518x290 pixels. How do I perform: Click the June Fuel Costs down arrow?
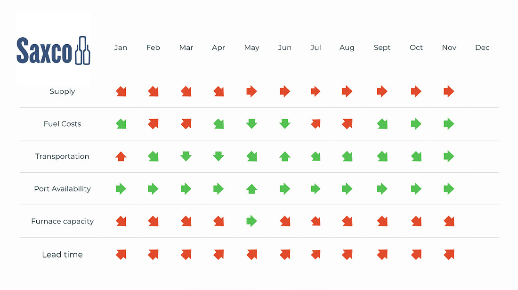284,124
